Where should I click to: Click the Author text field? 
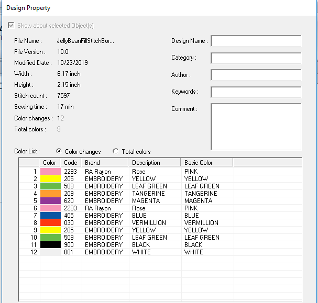click(x=256, y=75)
